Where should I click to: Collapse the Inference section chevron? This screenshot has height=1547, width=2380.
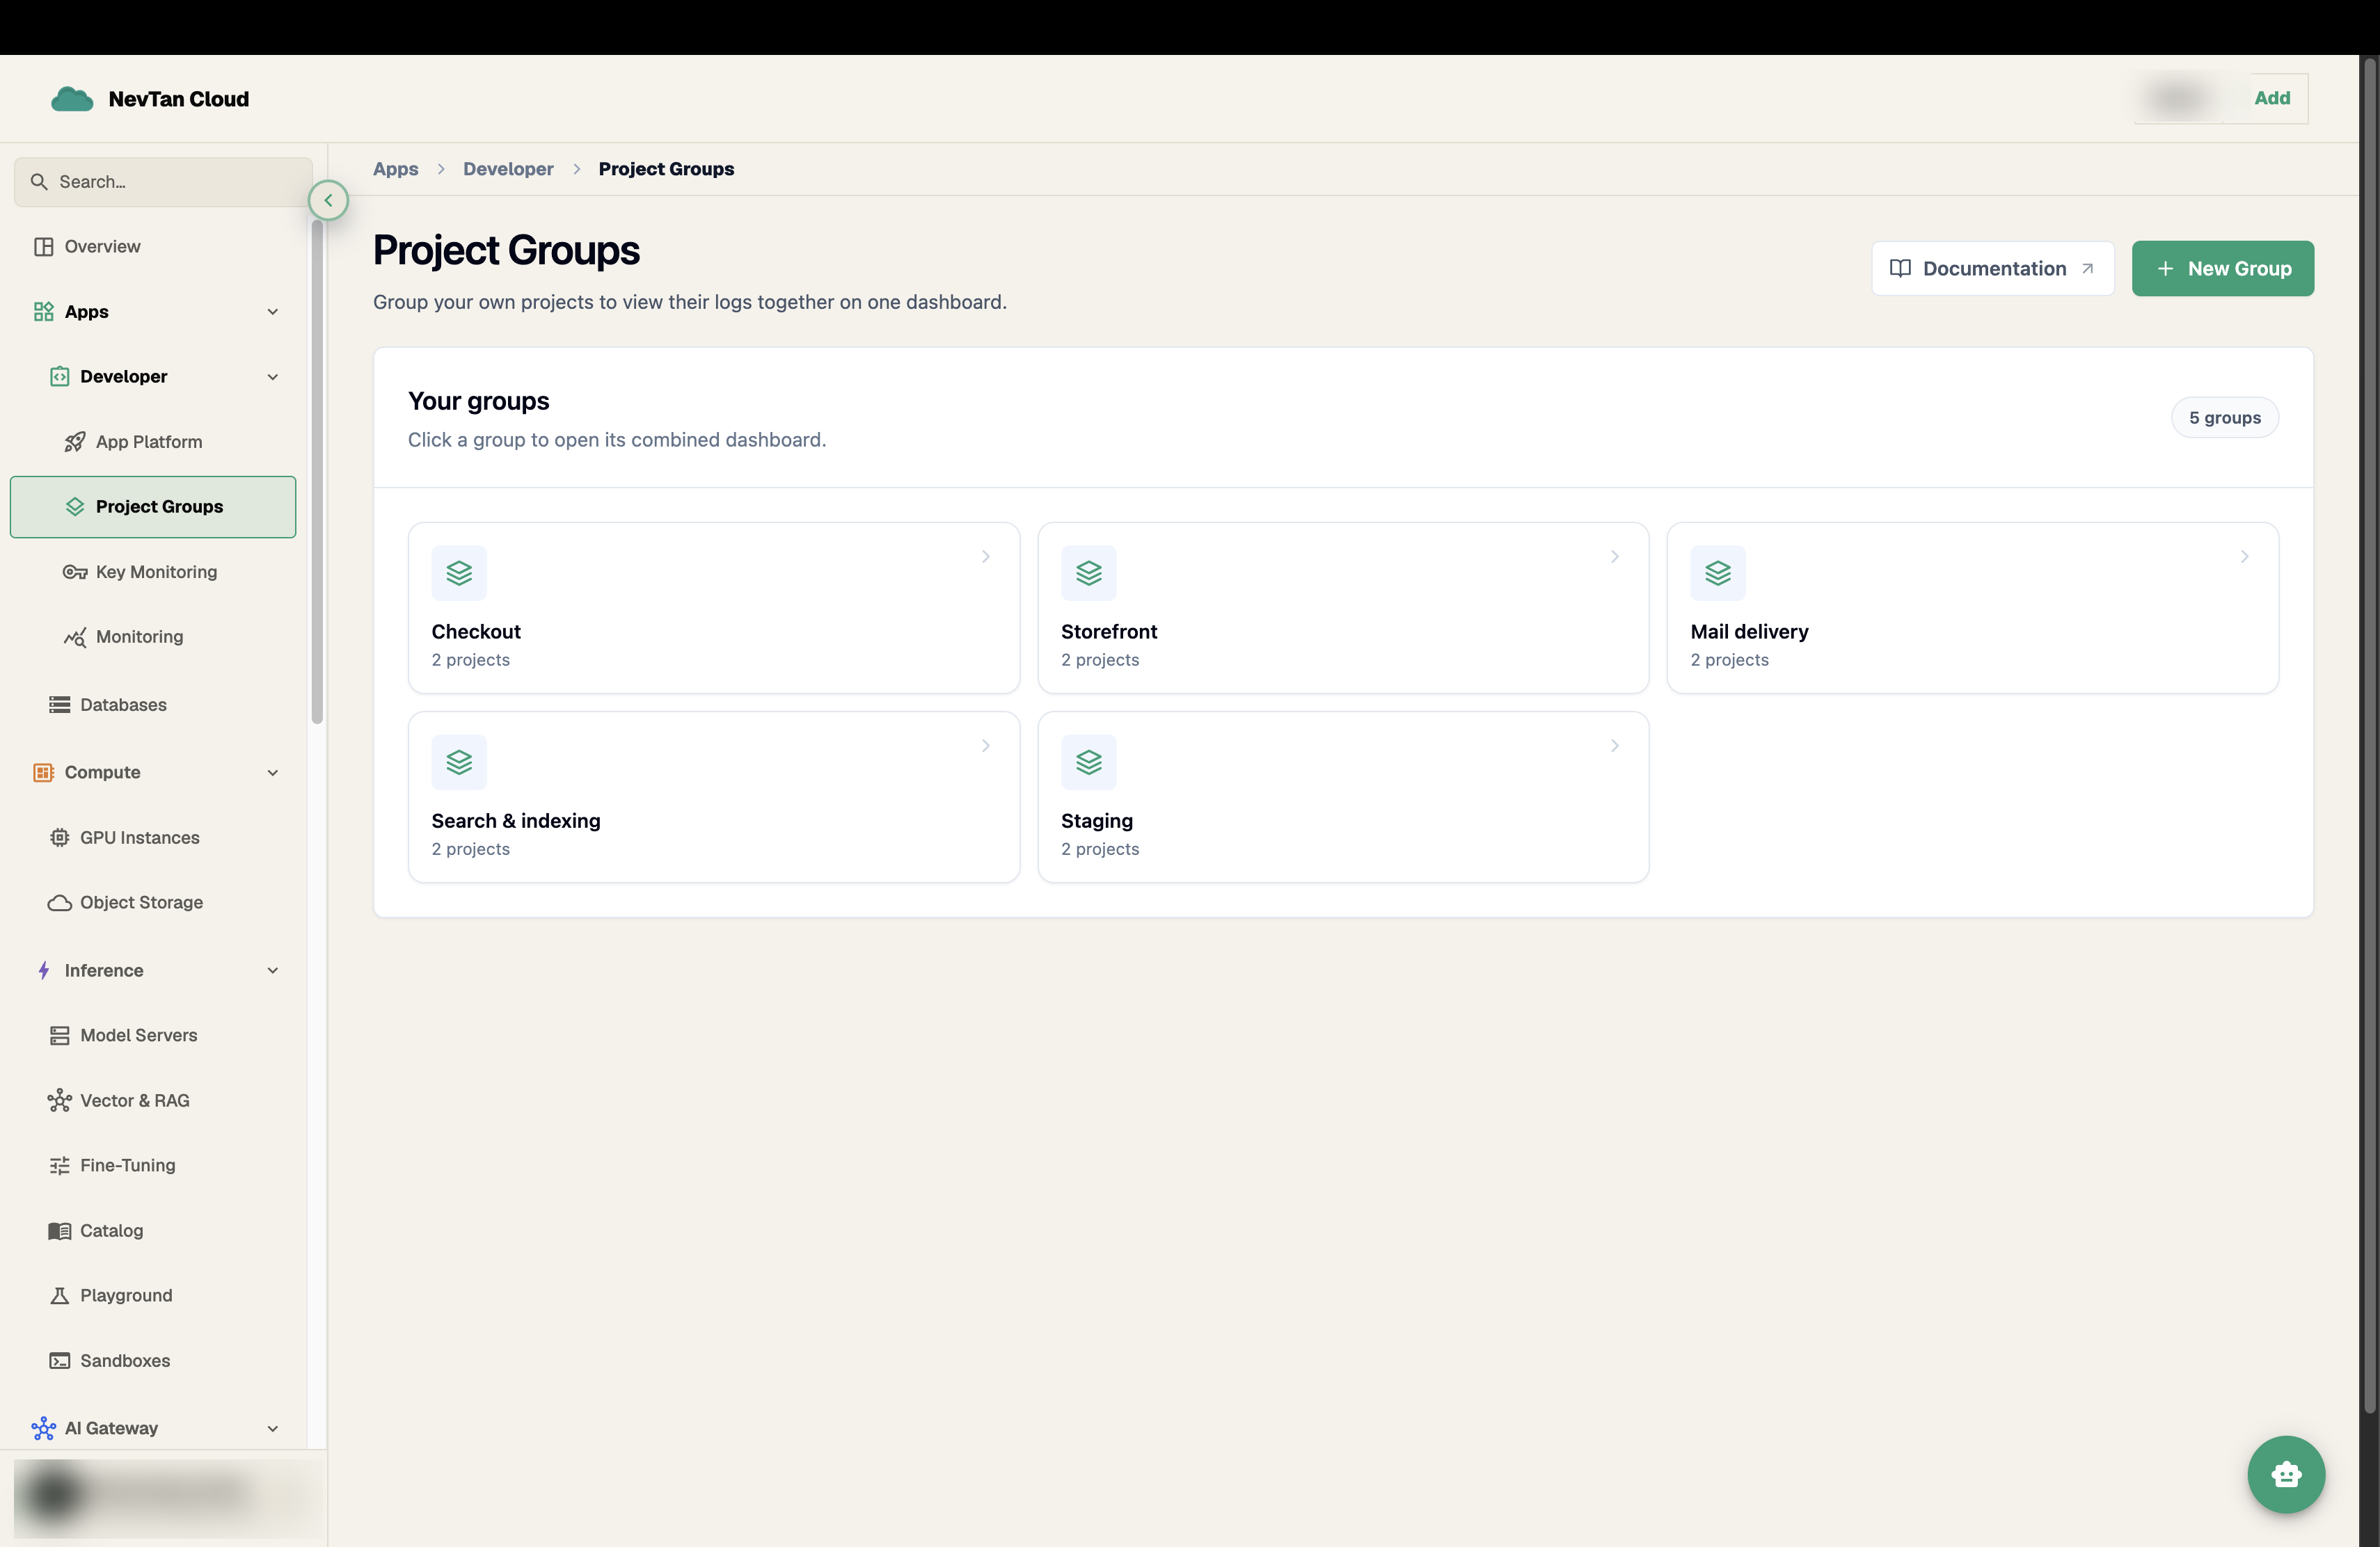coord(272,970)
